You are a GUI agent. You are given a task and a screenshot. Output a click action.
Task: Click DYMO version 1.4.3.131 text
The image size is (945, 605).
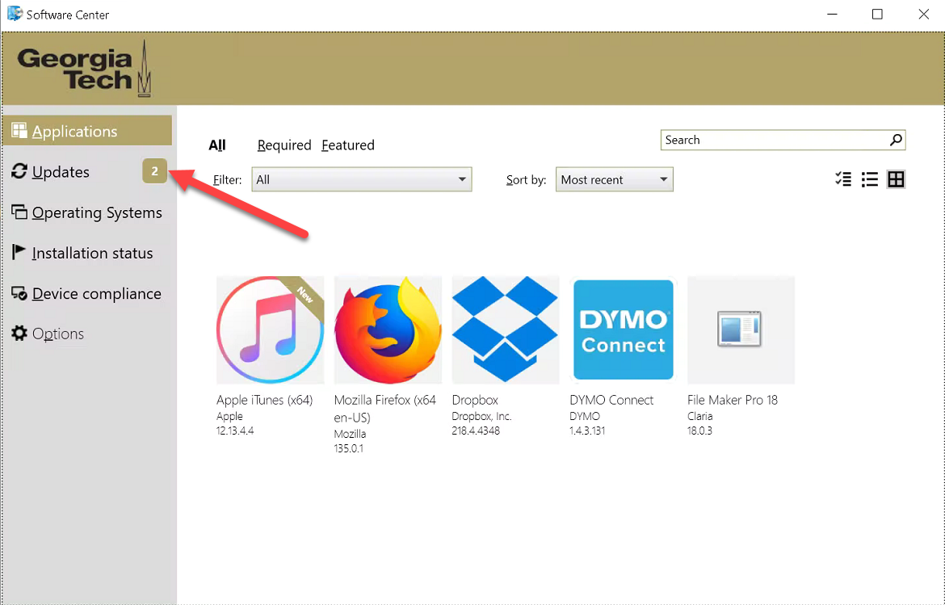click(x=587, y=431)
